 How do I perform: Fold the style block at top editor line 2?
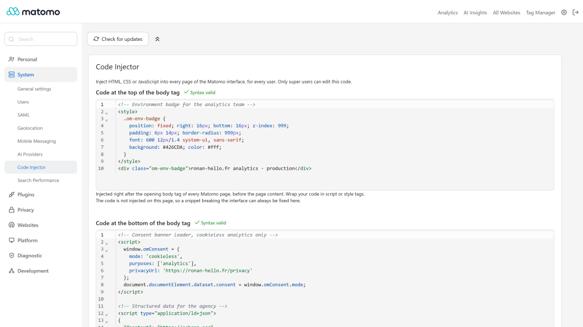pyautogui.click(x=106, y=113)
